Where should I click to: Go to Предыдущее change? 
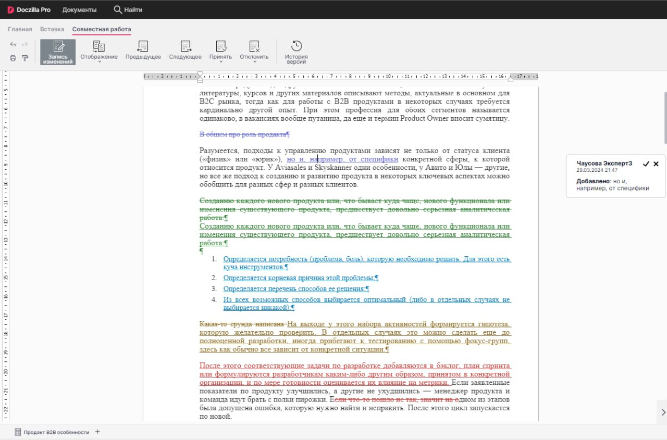click(143, 51)
